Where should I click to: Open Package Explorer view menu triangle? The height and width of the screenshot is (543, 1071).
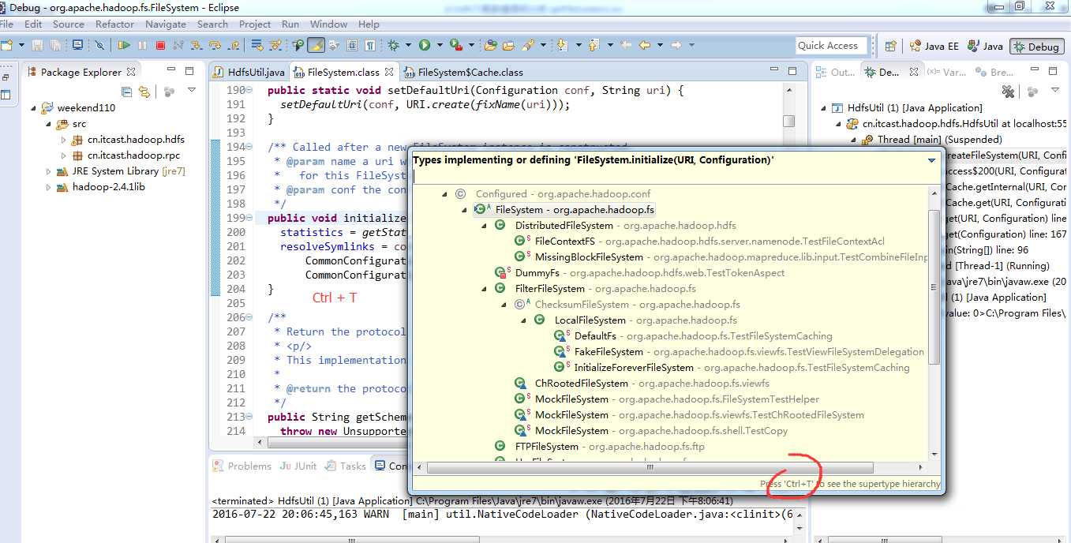pos(193,92)
